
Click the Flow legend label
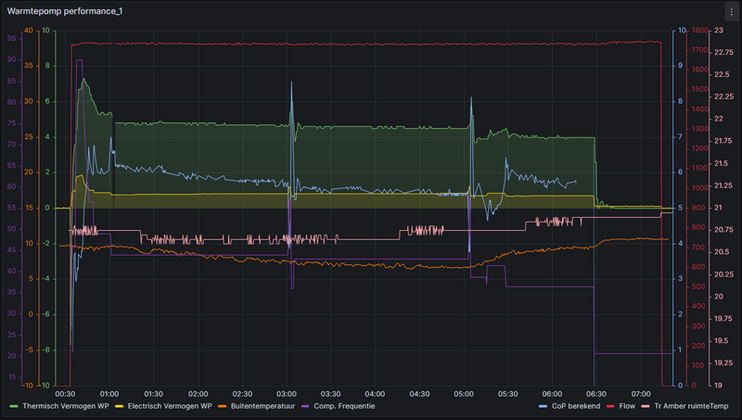(x=628, y=406)
